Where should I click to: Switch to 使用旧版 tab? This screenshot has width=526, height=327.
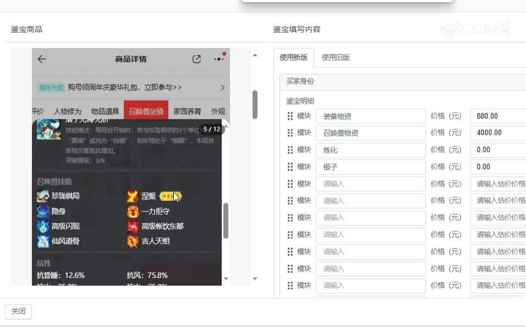[x=336, y=57]
